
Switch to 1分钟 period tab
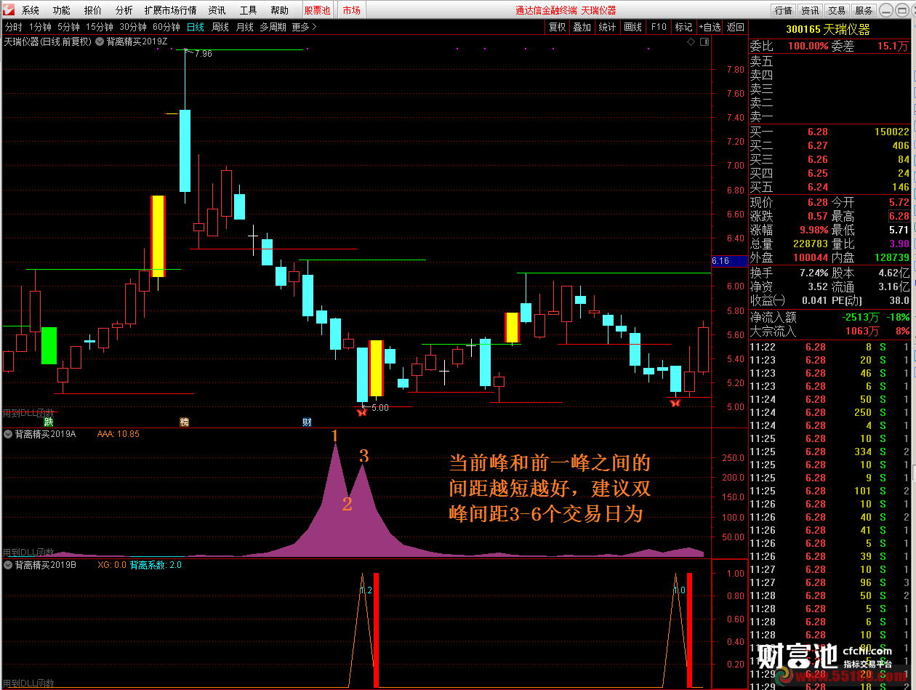pos(41,27)
